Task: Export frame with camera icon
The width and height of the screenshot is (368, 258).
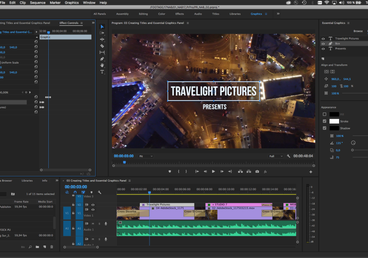Action: point(257,171)
